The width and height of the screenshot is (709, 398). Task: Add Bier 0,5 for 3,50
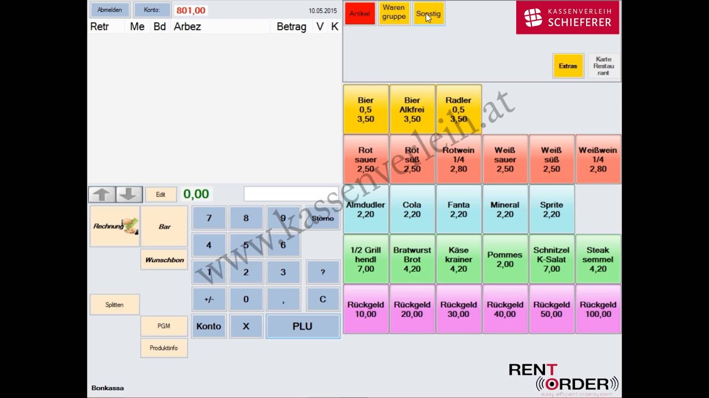pos(366,109)
